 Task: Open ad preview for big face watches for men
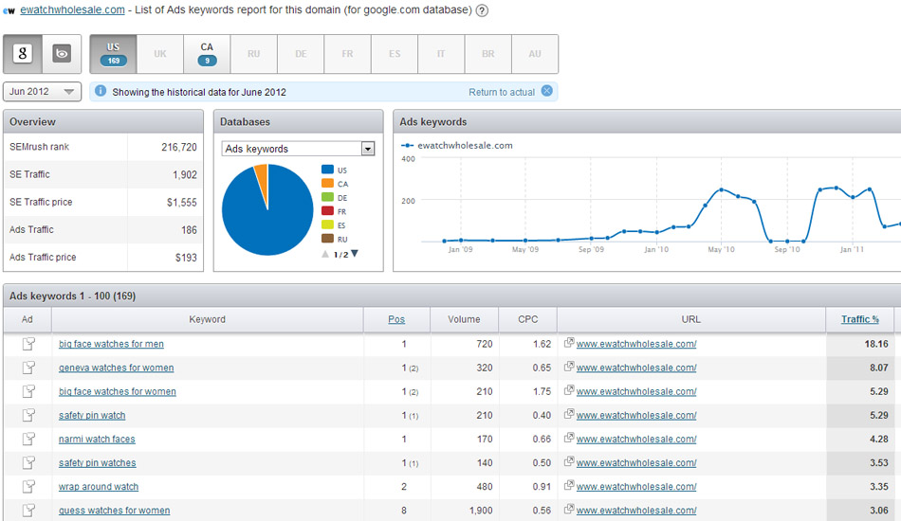(28, 344)
